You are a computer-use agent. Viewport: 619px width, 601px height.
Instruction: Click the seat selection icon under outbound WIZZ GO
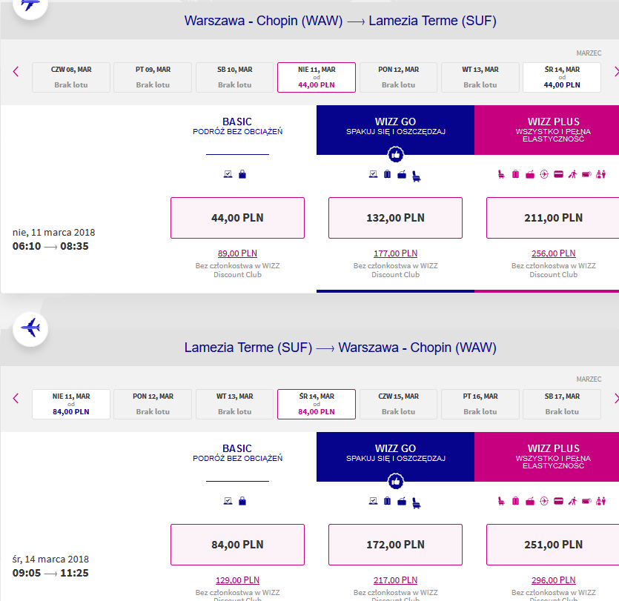pos(416,176)
